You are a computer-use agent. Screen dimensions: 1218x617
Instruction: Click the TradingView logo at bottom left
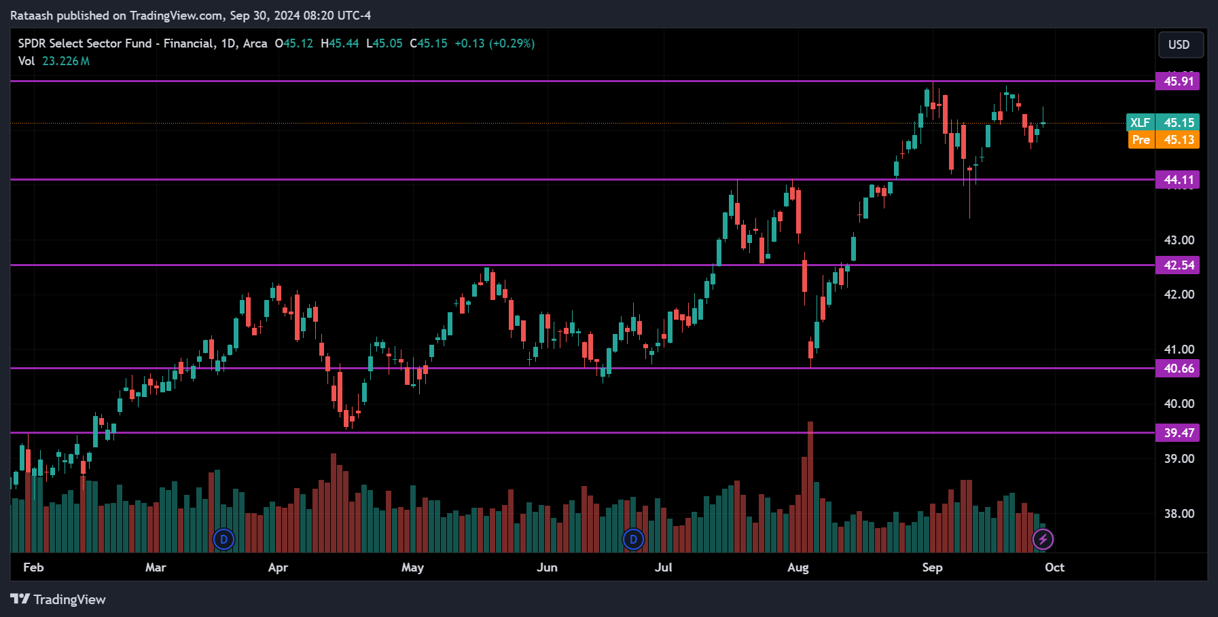click(x=58, y=599)
